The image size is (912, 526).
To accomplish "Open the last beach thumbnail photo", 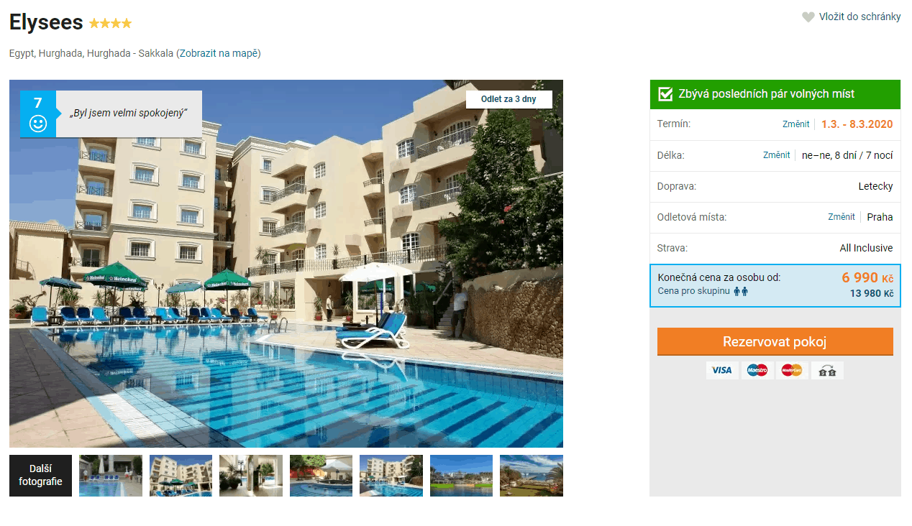I will [x=532, y=476].
